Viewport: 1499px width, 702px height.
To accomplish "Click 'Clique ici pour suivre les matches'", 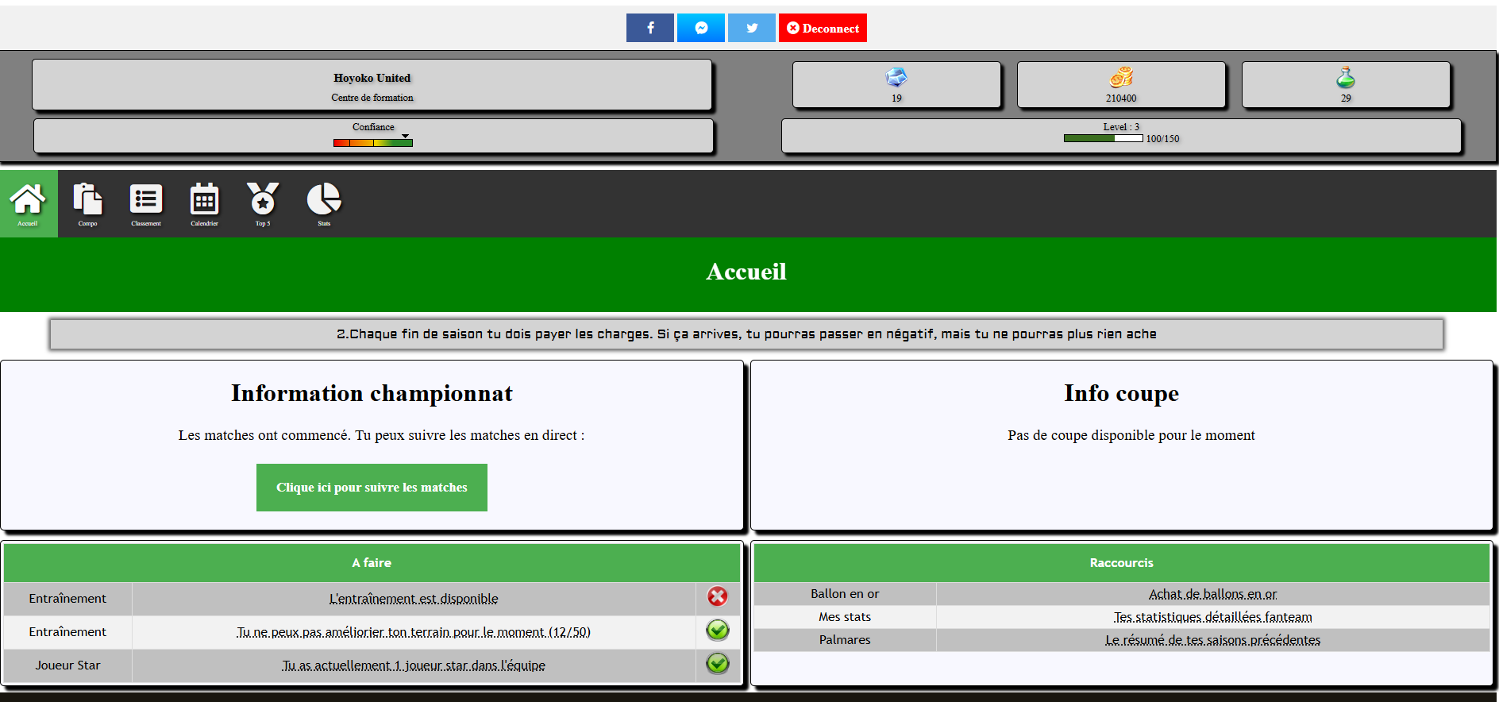I will coord(372,488).
